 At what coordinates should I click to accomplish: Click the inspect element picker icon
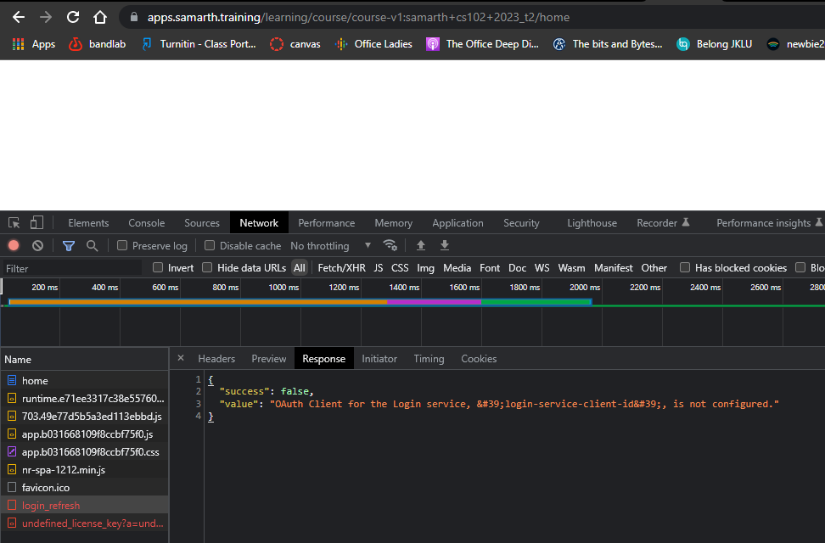click(x=14, y=223)
